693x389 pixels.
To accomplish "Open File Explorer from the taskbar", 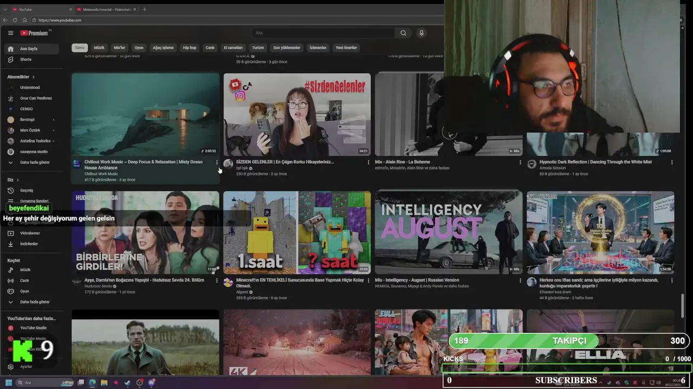I will (x=104, y=383).
